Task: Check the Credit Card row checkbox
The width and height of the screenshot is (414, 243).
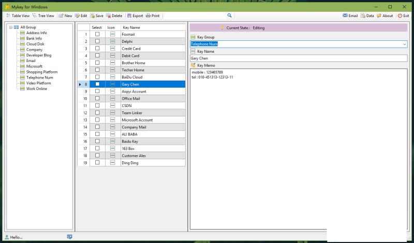Action: tap(97, 49)
